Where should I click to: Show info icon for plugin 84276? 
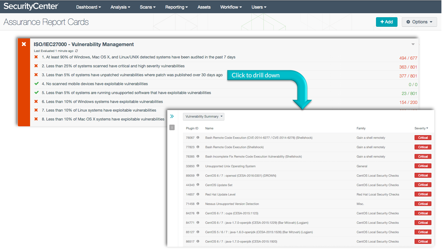198,213
